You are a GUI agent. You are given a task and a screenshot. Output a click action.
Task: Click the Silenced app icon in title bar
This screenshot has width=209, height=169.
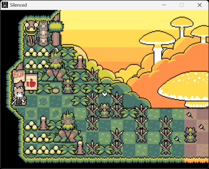(x=5, y=5)
